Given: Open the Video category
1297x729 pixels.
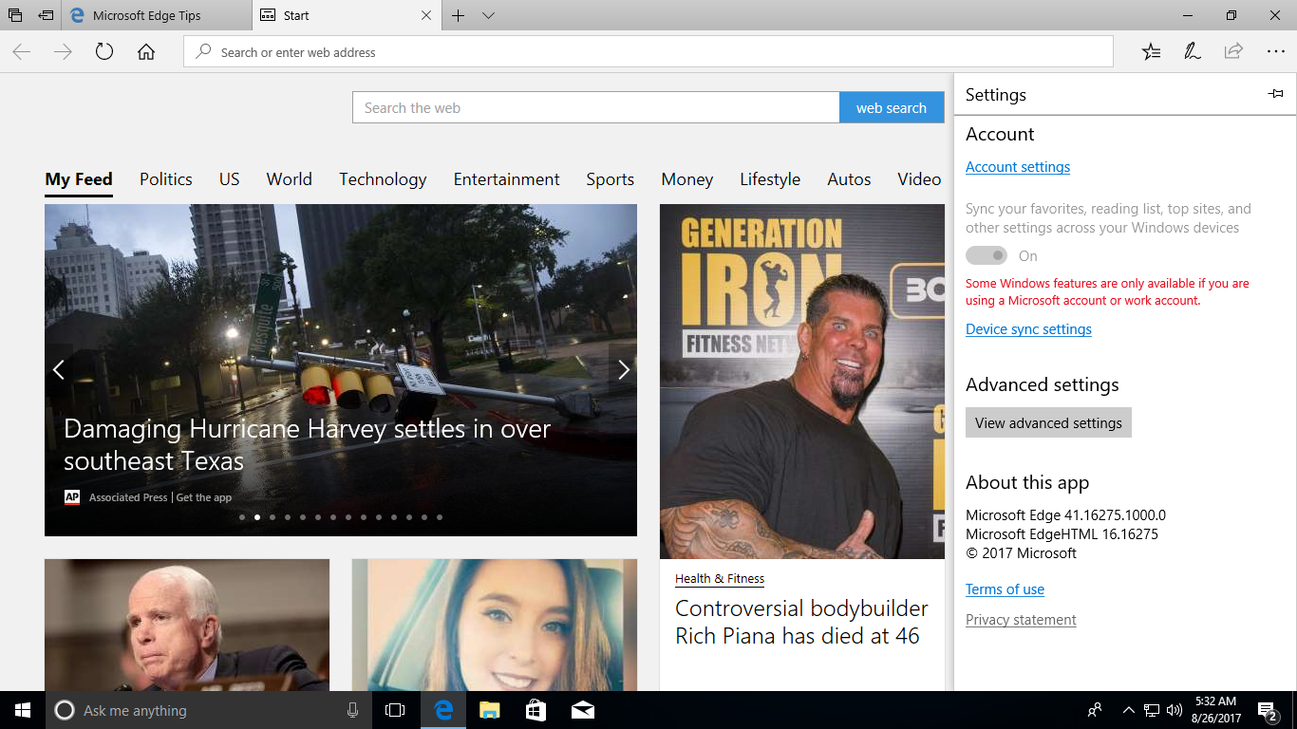Looking at the screenshot, I should [919, 179].
